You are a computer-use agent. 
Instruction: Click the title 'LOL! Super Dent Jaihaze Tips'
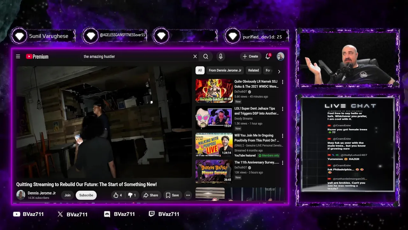point(256,111)
